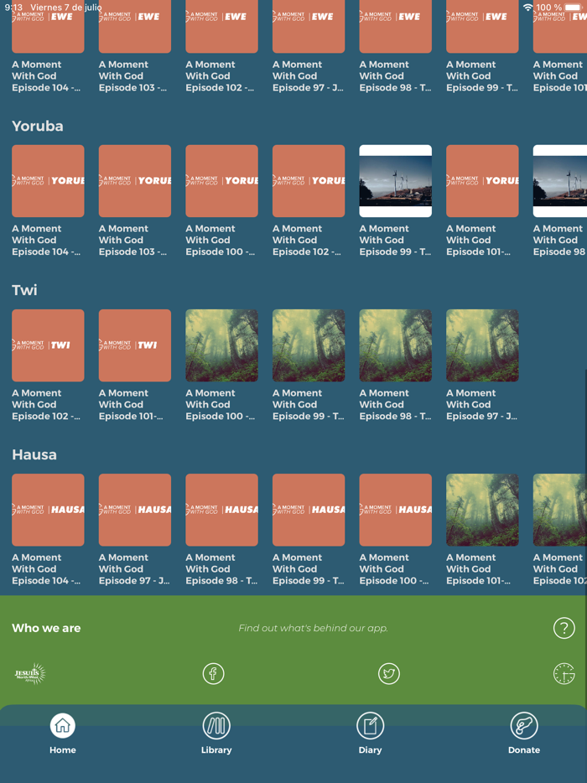
Task: Tap the question mark help icon
Action: click(x=564, y=628)
